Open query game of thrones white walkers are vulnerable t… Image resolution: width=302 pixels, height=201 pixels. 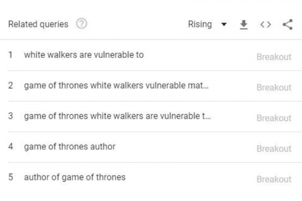(117, 116)
